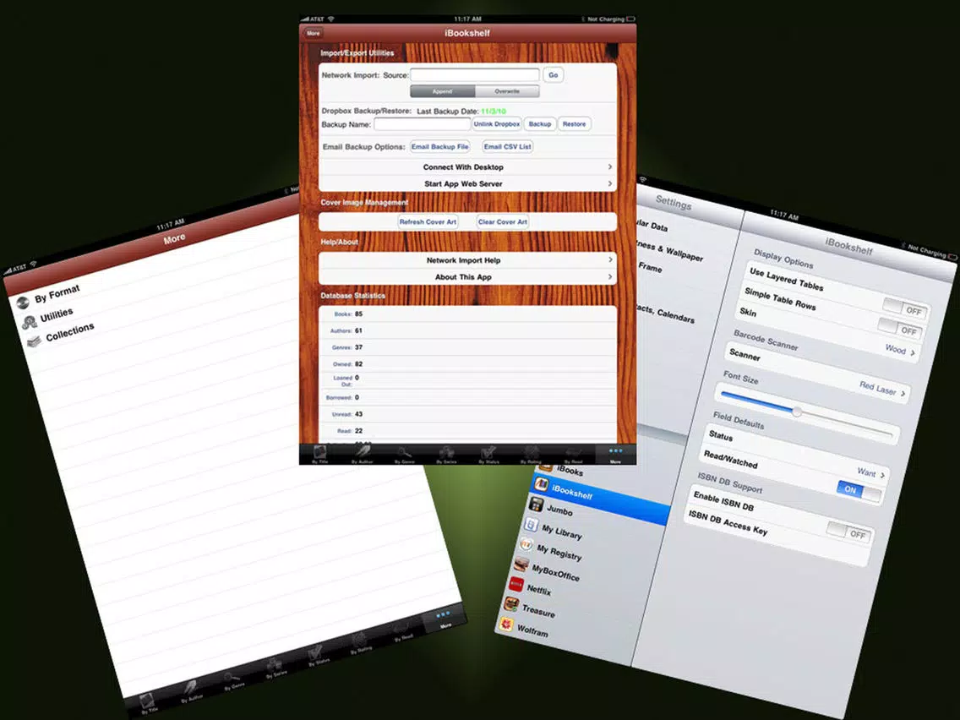Toggle the Use Layered Tables switch
960x720 pixels.
pos(906,308)
